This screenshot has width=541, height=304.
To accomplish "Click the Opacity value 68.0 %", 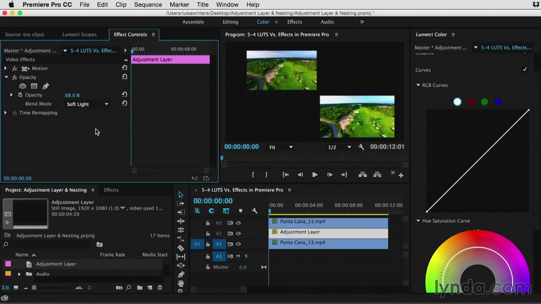I will (72, 95).
